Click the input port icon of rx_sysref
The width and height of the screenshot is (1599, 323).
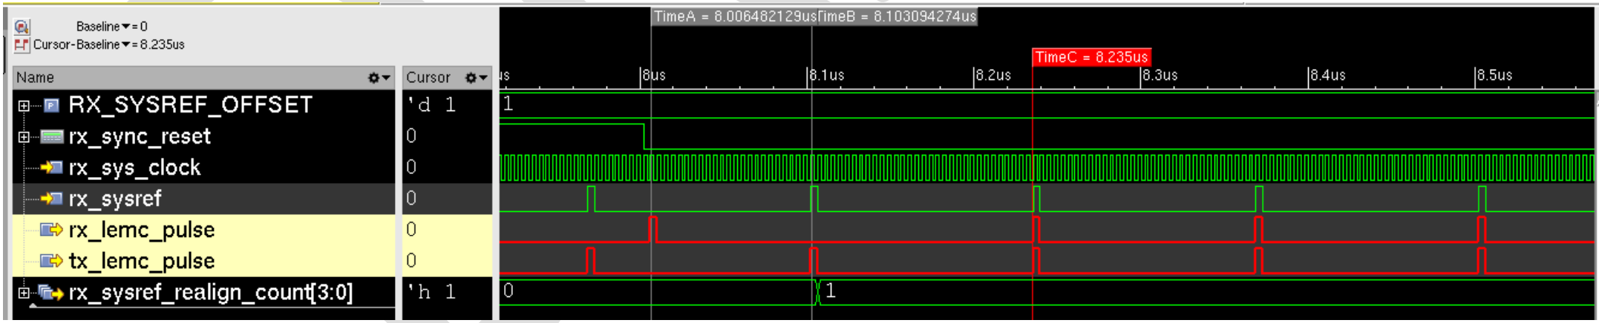pyautogui.click(x=51, y=199)
